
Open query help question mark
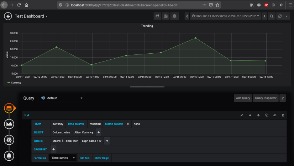click(283, 98)
